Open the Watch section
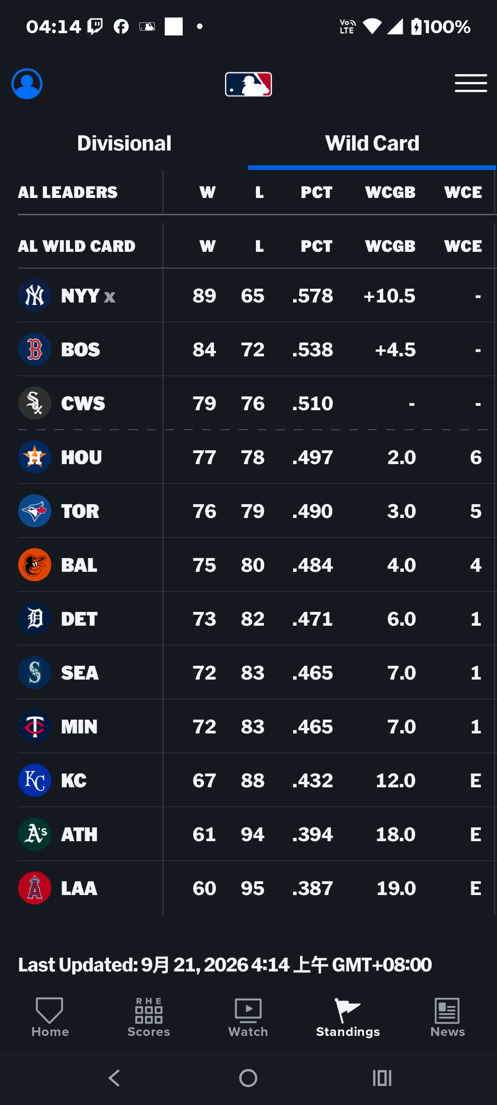The width and height of the screenshot is (497, 1105). pos(248,1018)
